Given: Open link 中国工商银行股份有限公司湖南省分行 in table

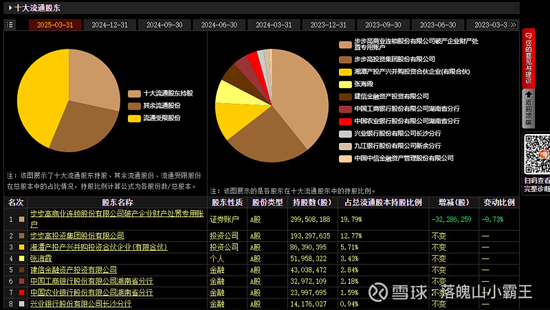Looking at the screenshot, I should 91,281.
